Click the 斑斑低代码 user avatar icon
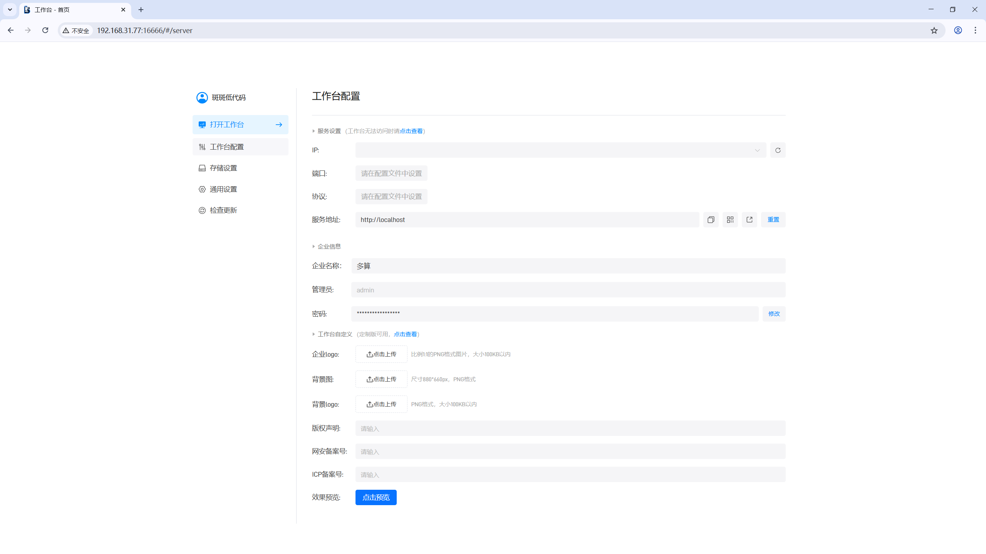The height and width of the screenshot is (554, 986). pyautogui.click(x=202, y=98)
